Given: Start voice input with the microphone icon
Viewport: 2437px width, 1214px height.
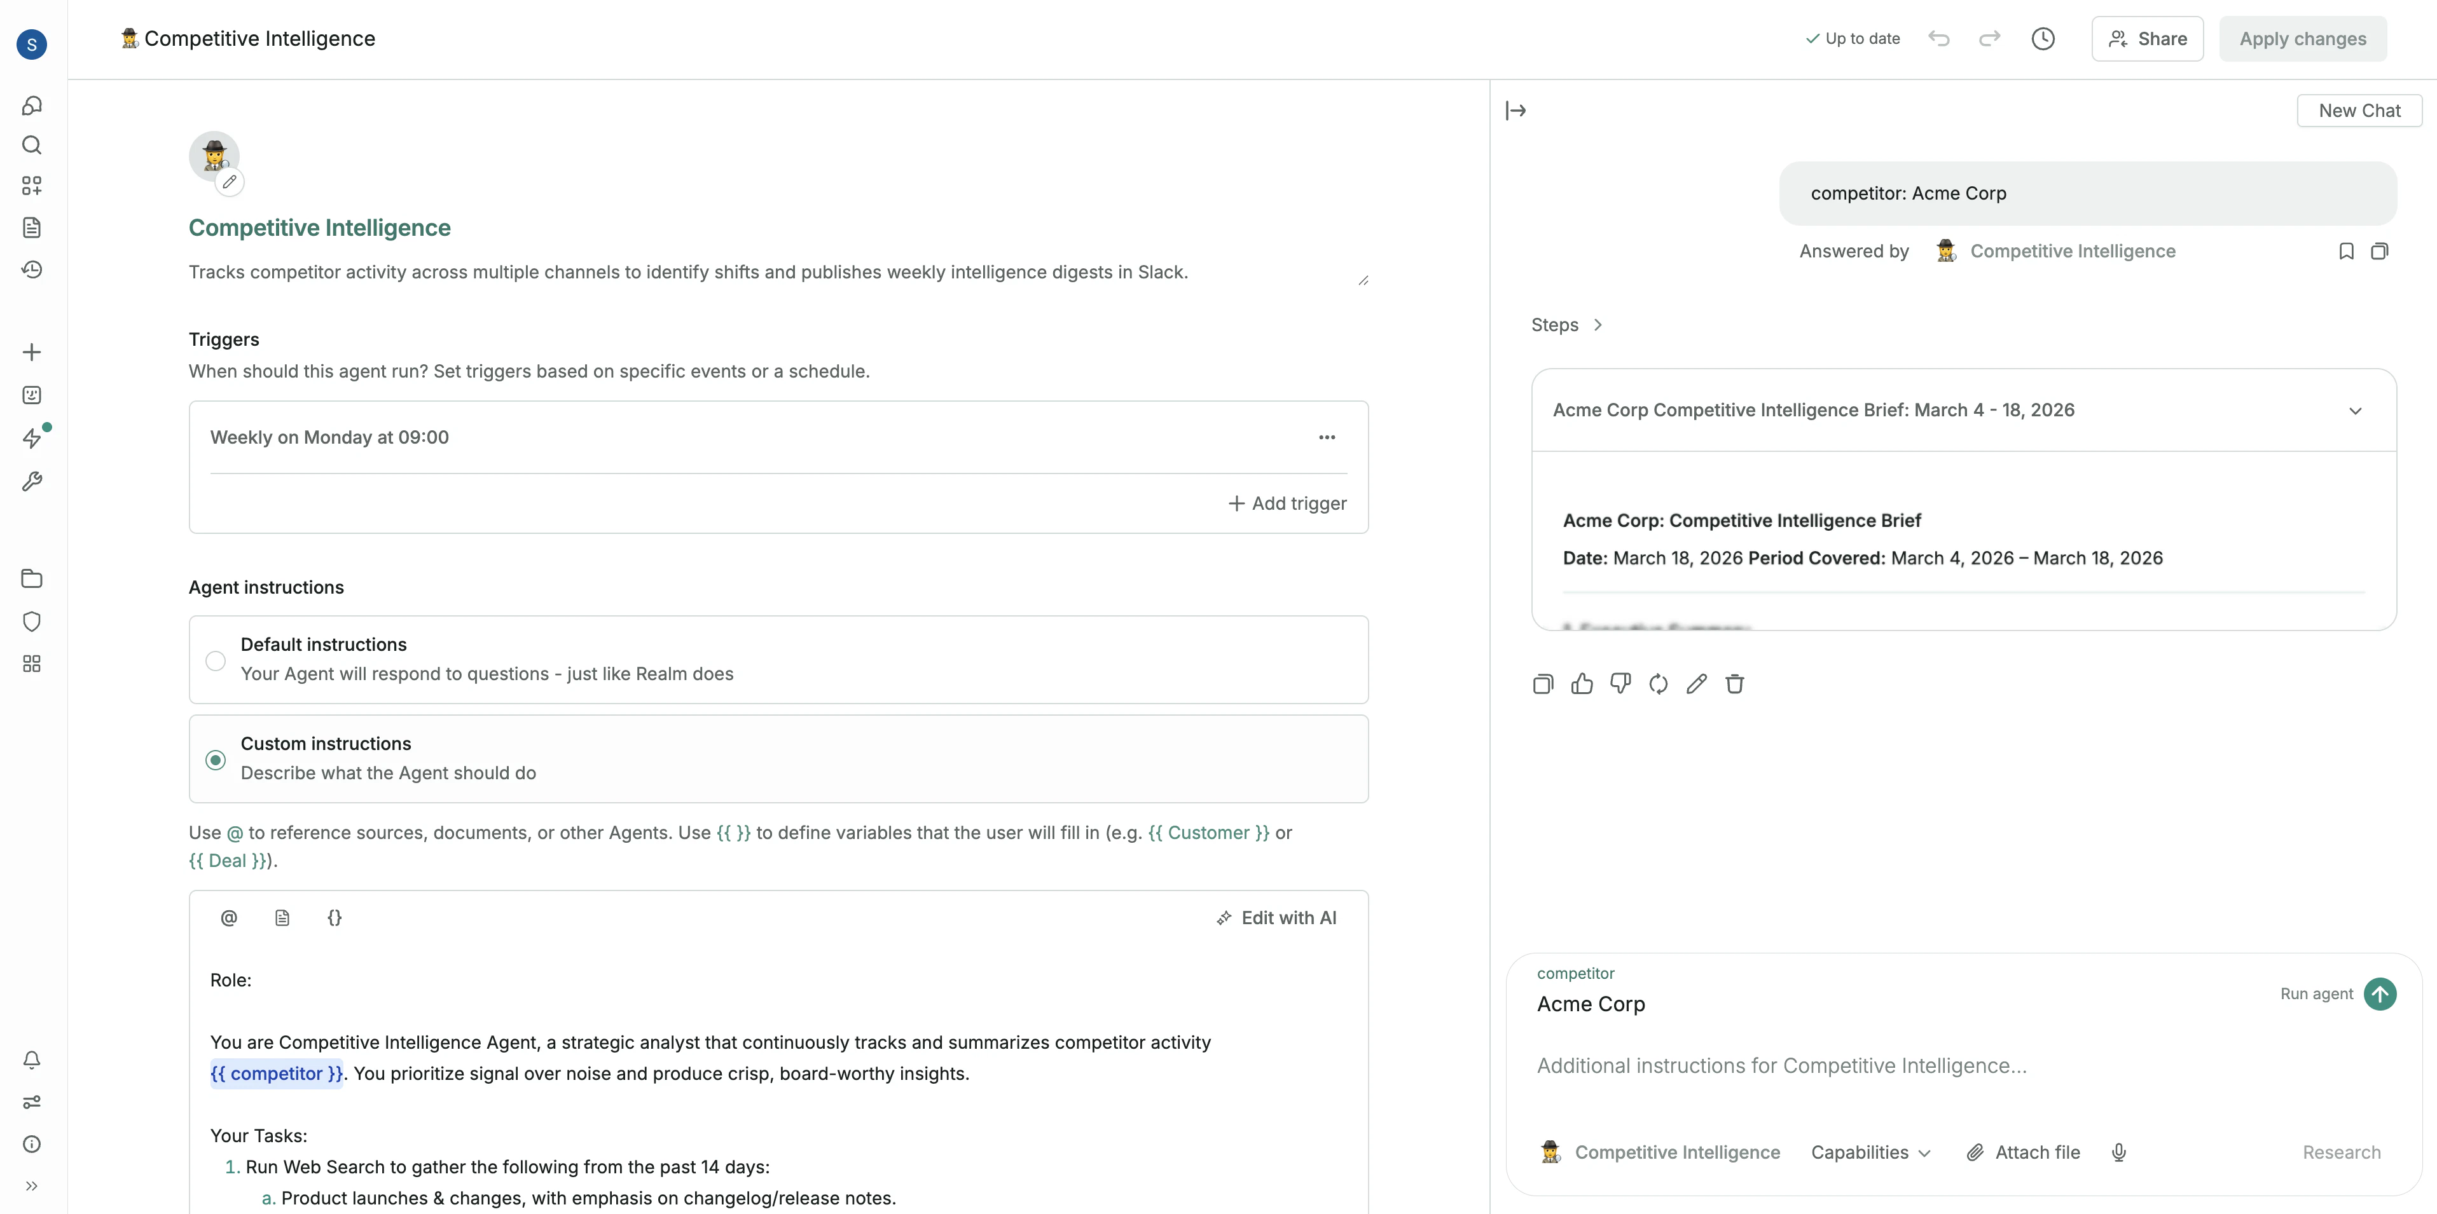Looking at the screenshot, I should (x=2119, y=1152).
